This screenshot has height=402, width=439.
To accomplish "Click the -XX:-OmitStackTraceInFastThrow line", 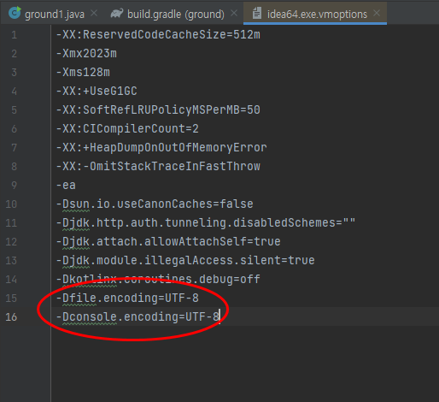I will 158,167.
